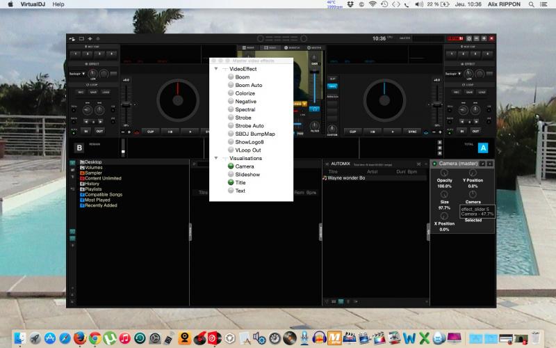Click the Opacity knob in Camera panel
Viewport: 556px width, 348px height.
pyautogui.click(x=444, y=173)
